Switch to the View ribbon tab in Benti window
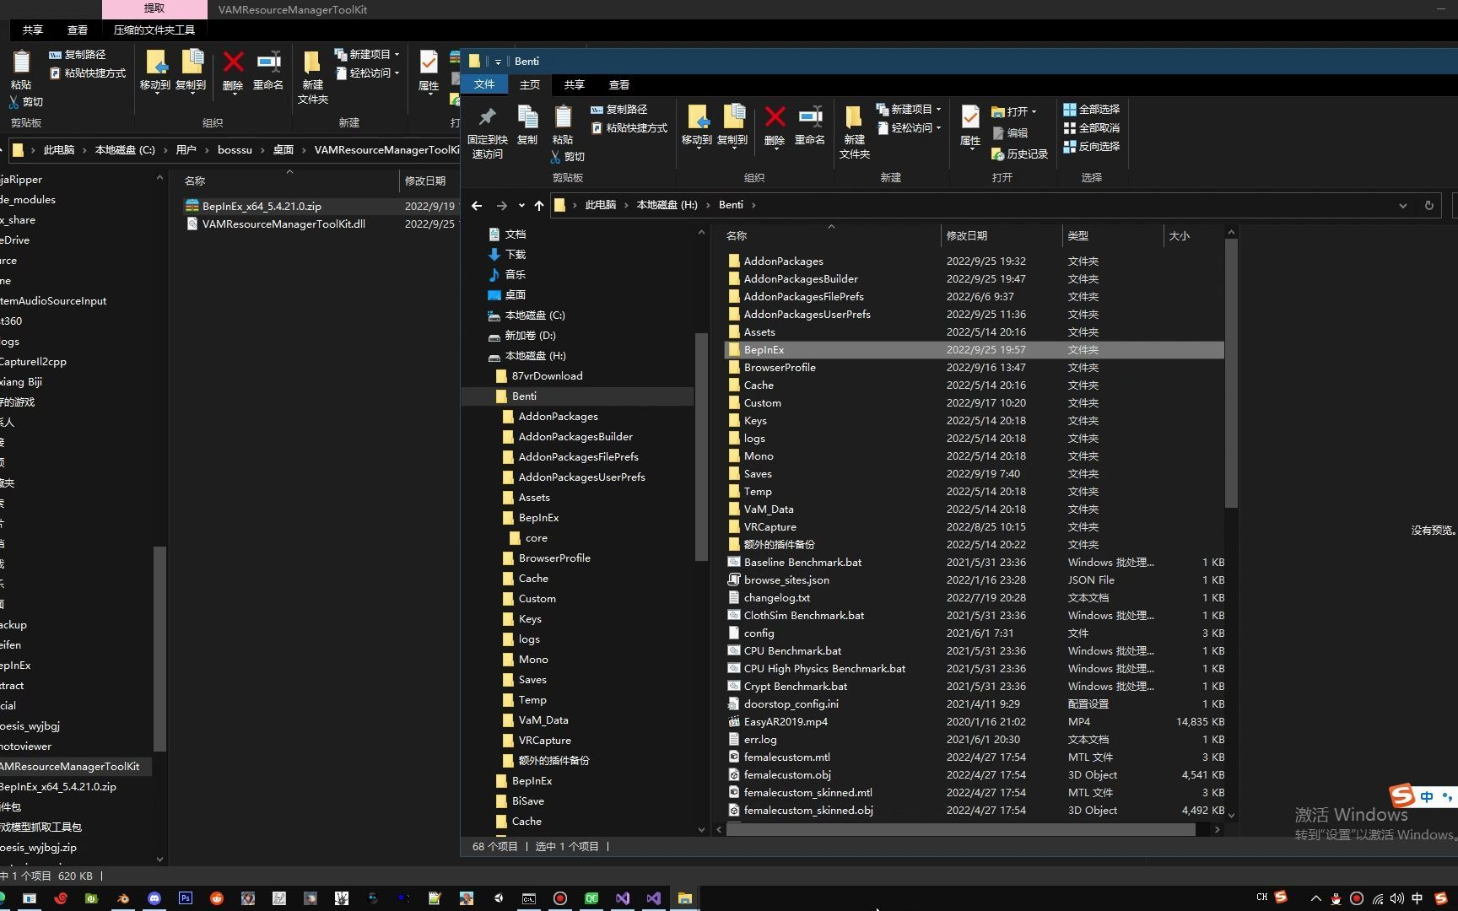This screenshot has height=911, width=1458. (x=618, y=84)
